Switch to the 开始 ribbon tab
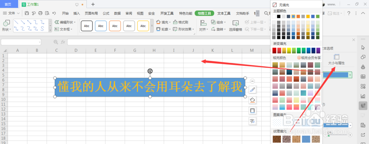This screenshot has height=144, width=369. (65, 13)
